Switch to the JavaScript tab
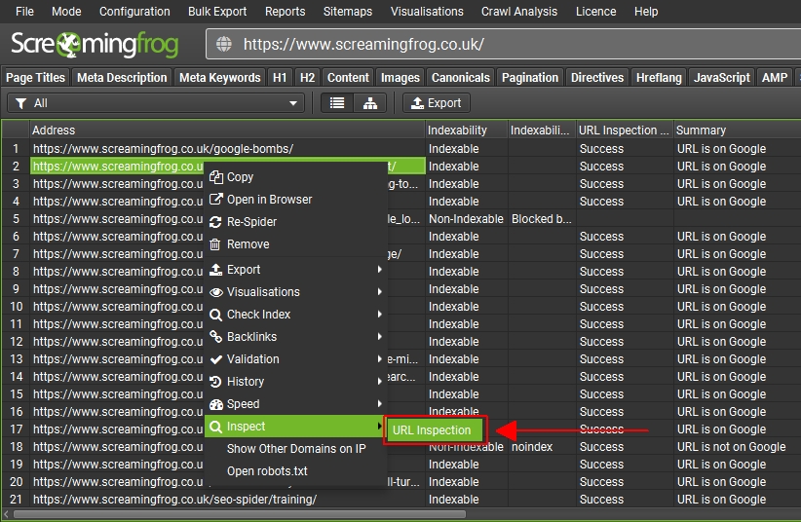Viewport: 801px width, 522px height. tap(721, 78)
